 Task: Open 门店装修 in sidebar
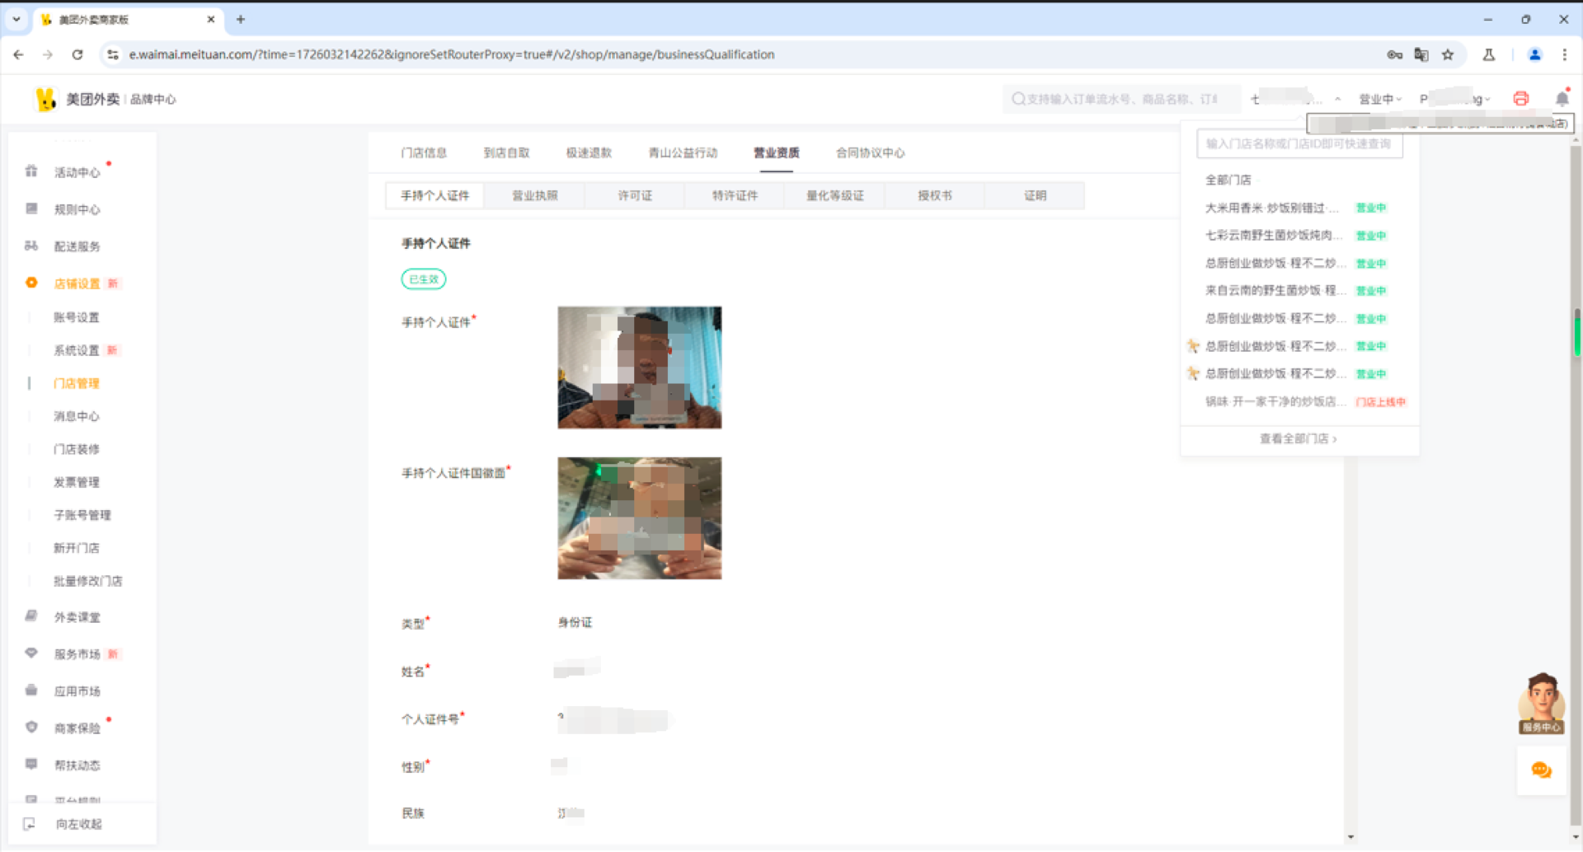pos(77,449)
